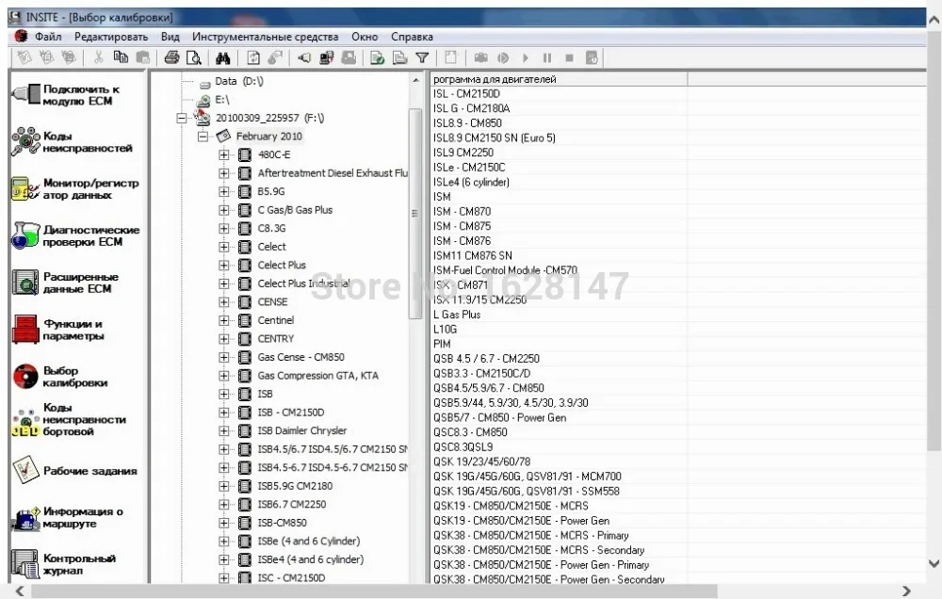Click the Stop square toolbar button
The height and width of the screenshot is (599, 942).
(x=570, y=57)
